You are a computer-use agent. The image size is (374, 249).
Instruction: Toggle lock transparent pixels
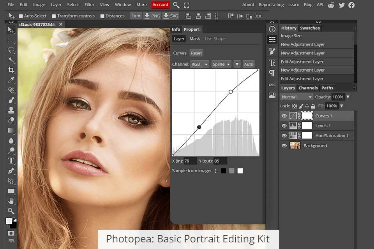coord(295,106)
